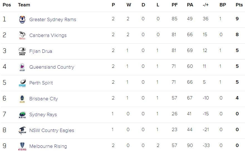Click the Pos column header
The image size is (245, 157).
tap(7, 5)
